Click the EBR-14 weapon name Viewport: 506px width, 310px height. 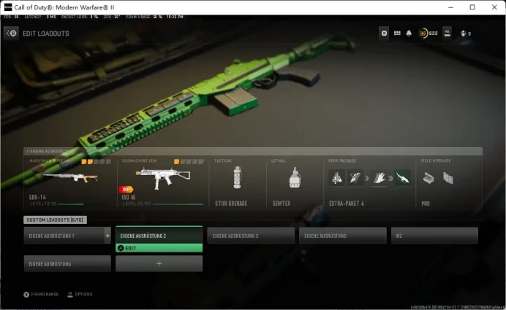pyautogui.click(x=37, y=197)
